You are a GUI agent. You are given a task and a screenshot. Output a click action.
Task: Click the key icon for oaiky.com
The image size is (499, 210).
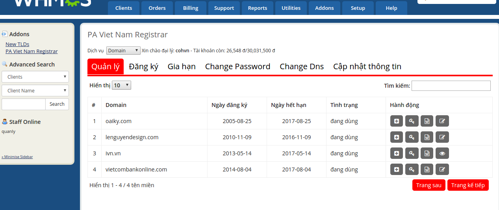(x=412, y=121)
